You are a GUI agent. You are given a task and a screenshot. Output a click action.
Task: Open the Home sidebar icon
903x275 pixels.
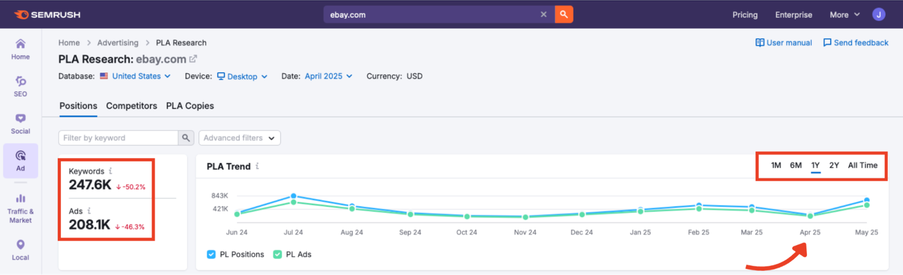pyautogui.click(x=20, y=49)
